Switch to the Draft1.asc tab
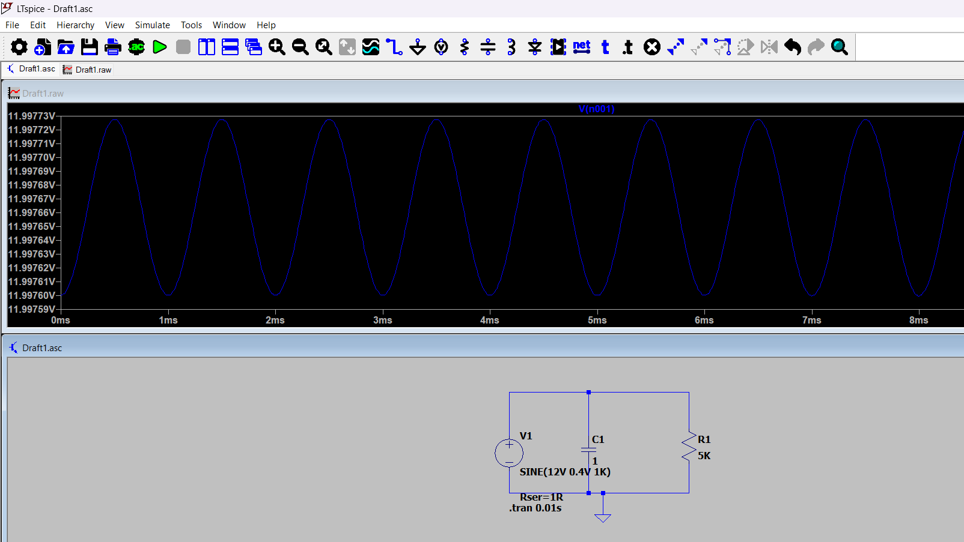 pos(31,69)
